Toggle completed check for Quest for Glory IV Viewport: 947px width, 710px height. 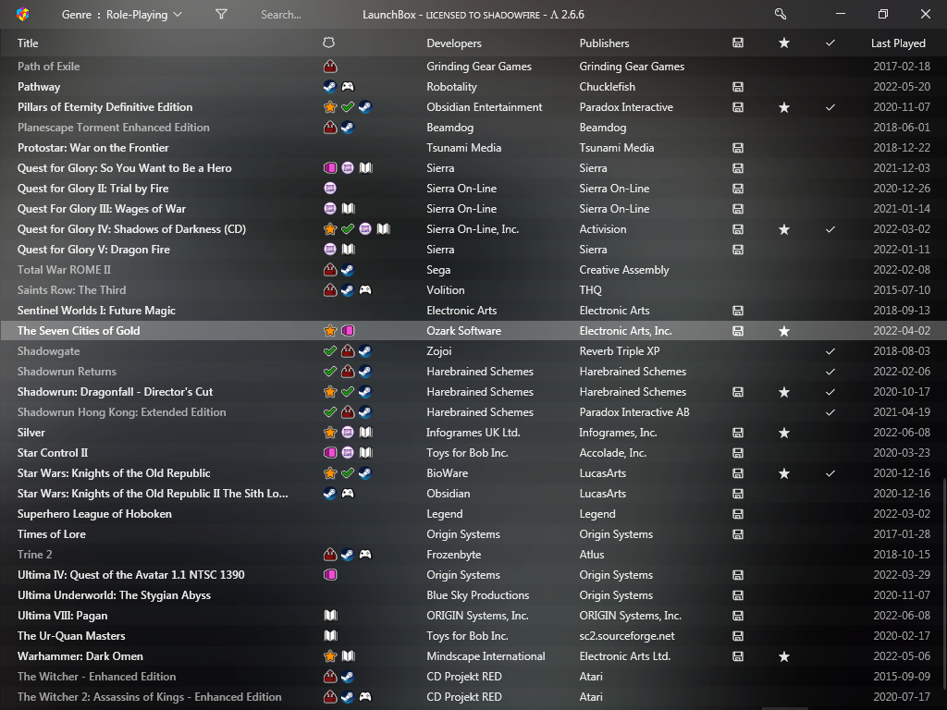[830, 229]
